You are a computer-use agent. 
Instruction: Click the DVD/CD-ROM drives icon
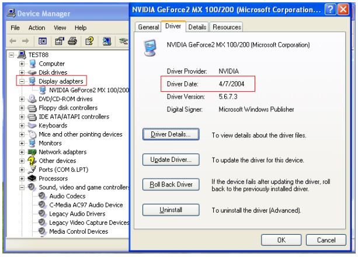tap(32, 99)
